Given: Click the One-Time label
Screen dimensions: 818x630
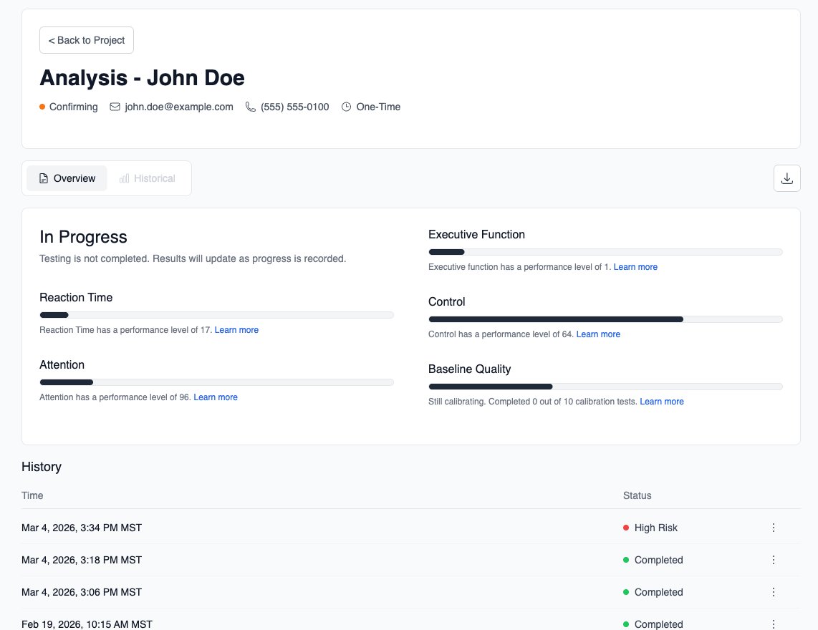Looking at the screenshot, I should click(x=378, y=107).
